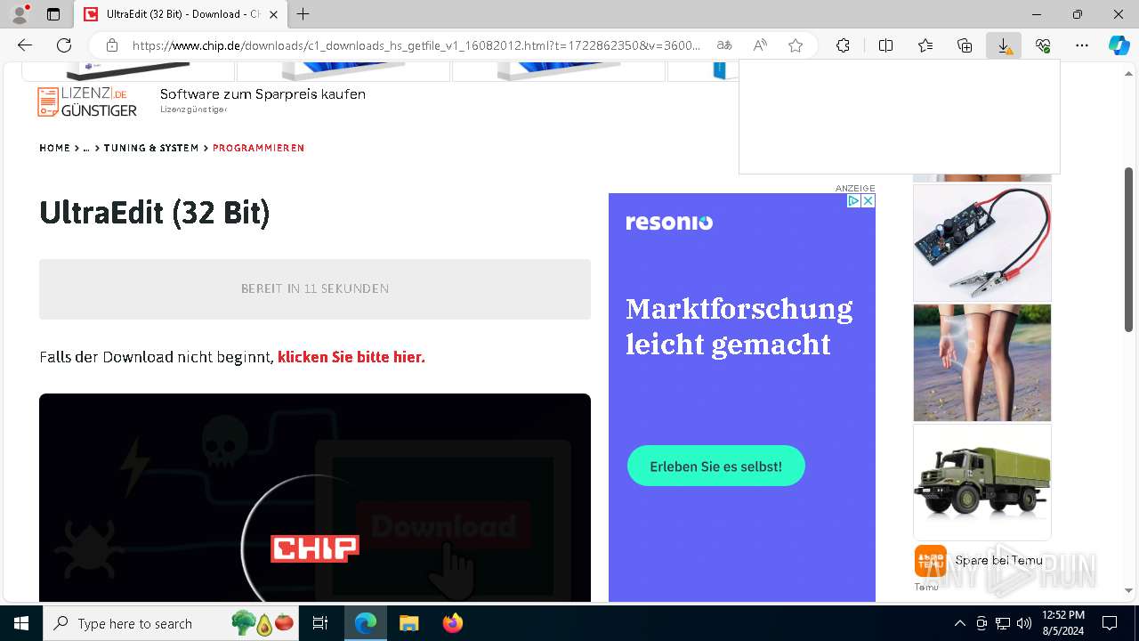The image size is (1139, 641).
Task: Open Settings and more menu
Action: point(1082,45)
